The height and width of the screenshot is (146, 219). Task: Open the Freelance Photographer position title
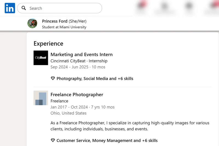click(x=77, y=95)
